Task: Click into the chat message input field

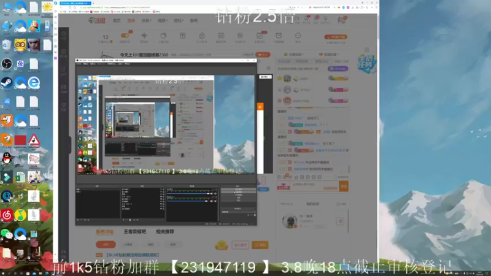Action: (314, 186)
